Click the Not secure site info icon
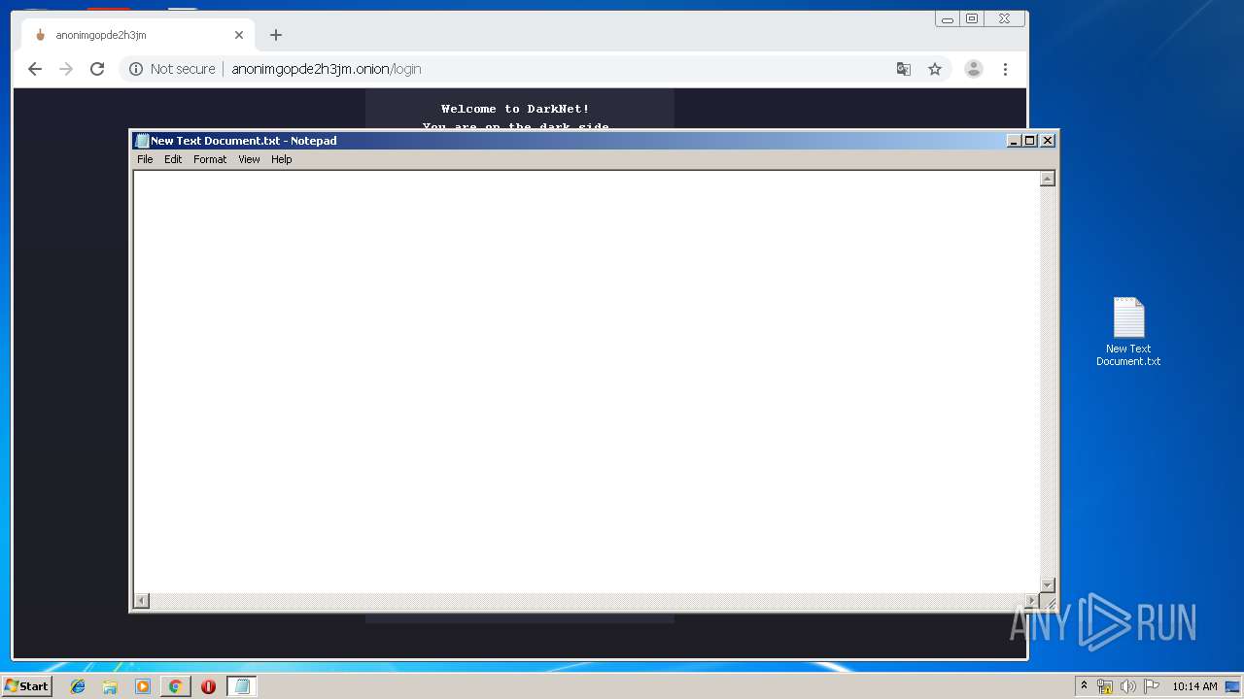 [136, 69]
